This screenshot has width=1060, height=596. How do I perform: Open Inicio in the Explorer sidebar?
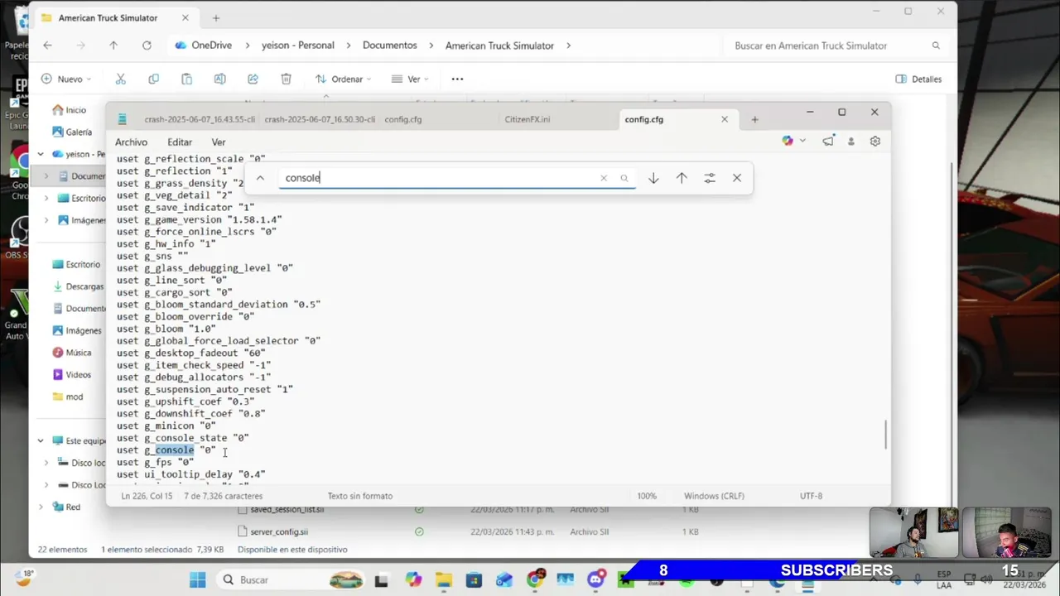pyautogui.click(x=69, y=110)
